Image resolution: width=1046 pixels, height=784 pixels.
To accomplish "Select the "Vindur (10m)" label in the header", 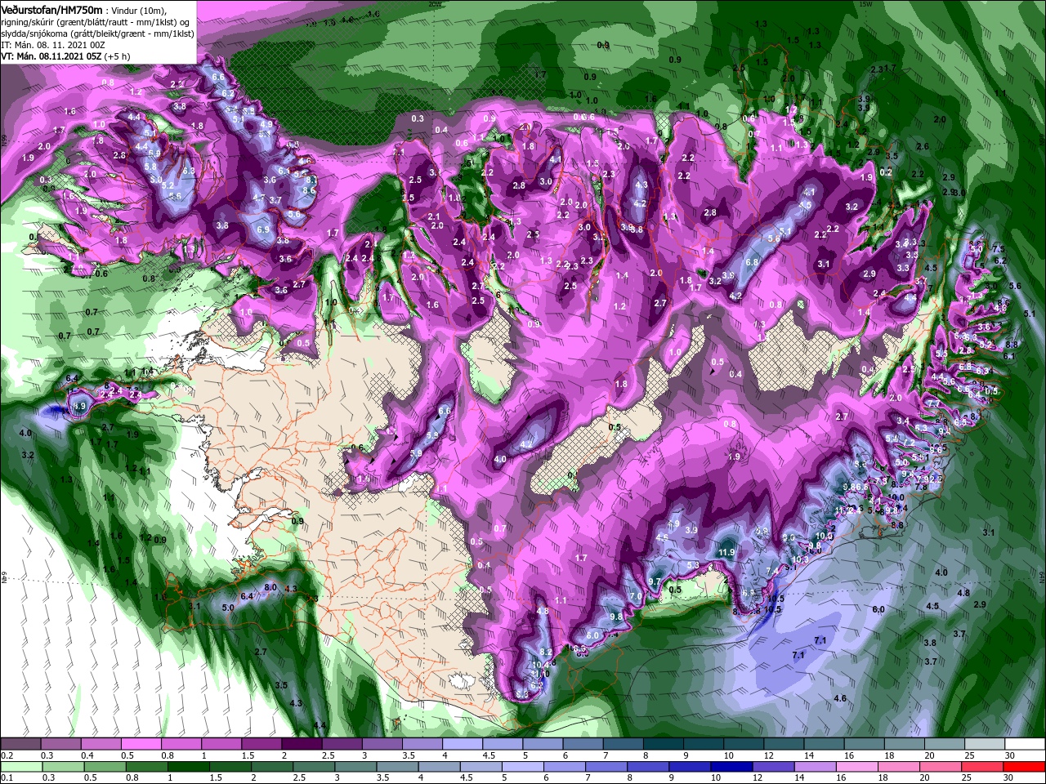I will pyautogui.click(x=139, y=10).
